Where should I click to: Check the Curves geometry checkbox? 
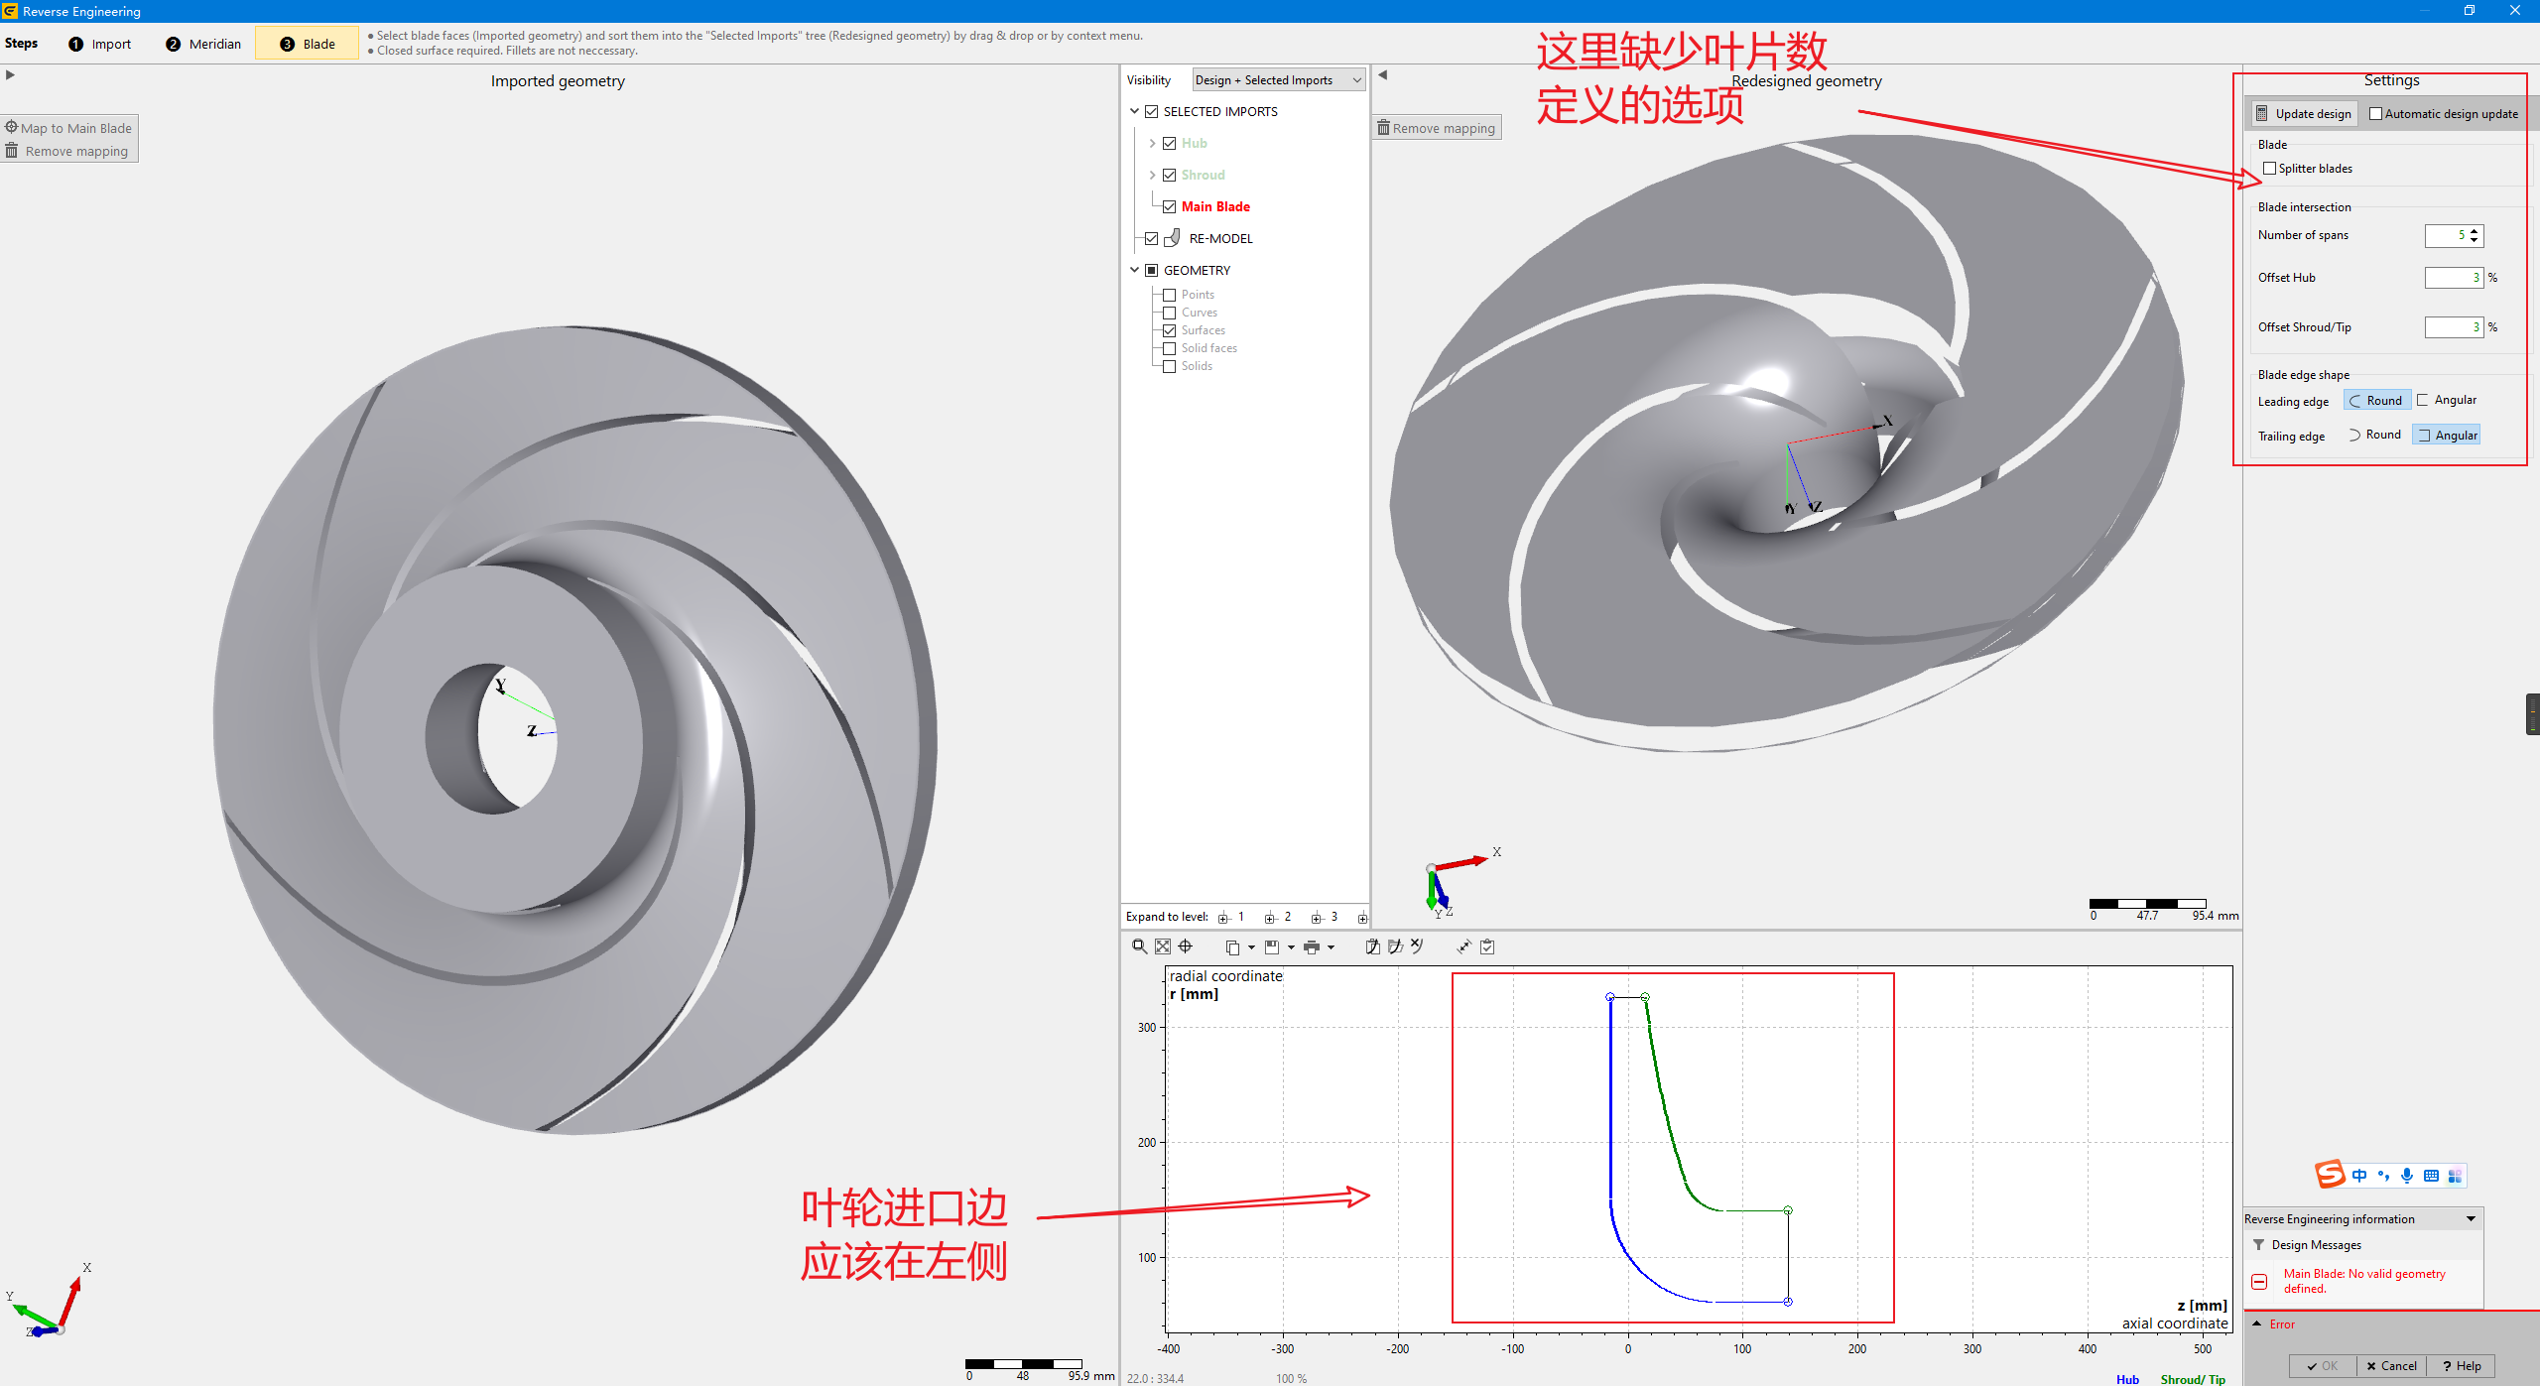point(1170,313)
